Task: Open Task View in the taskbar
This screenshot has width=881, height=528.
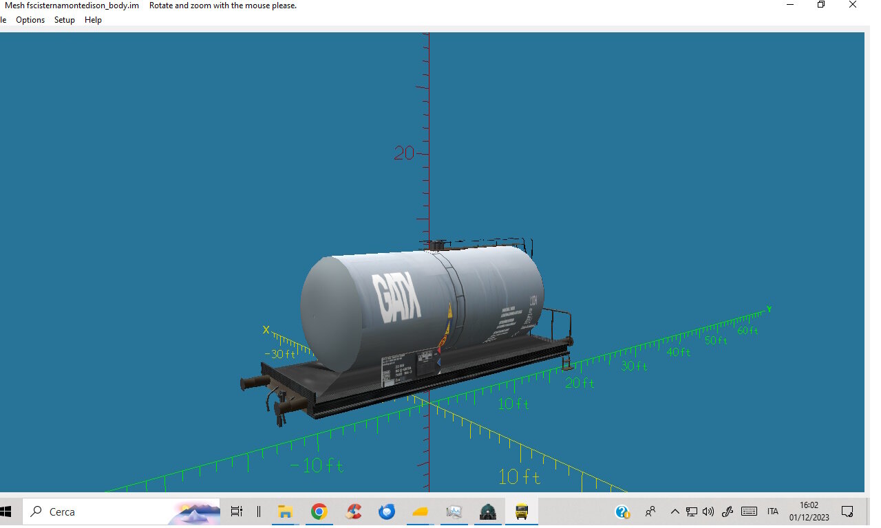Action: 236,511
